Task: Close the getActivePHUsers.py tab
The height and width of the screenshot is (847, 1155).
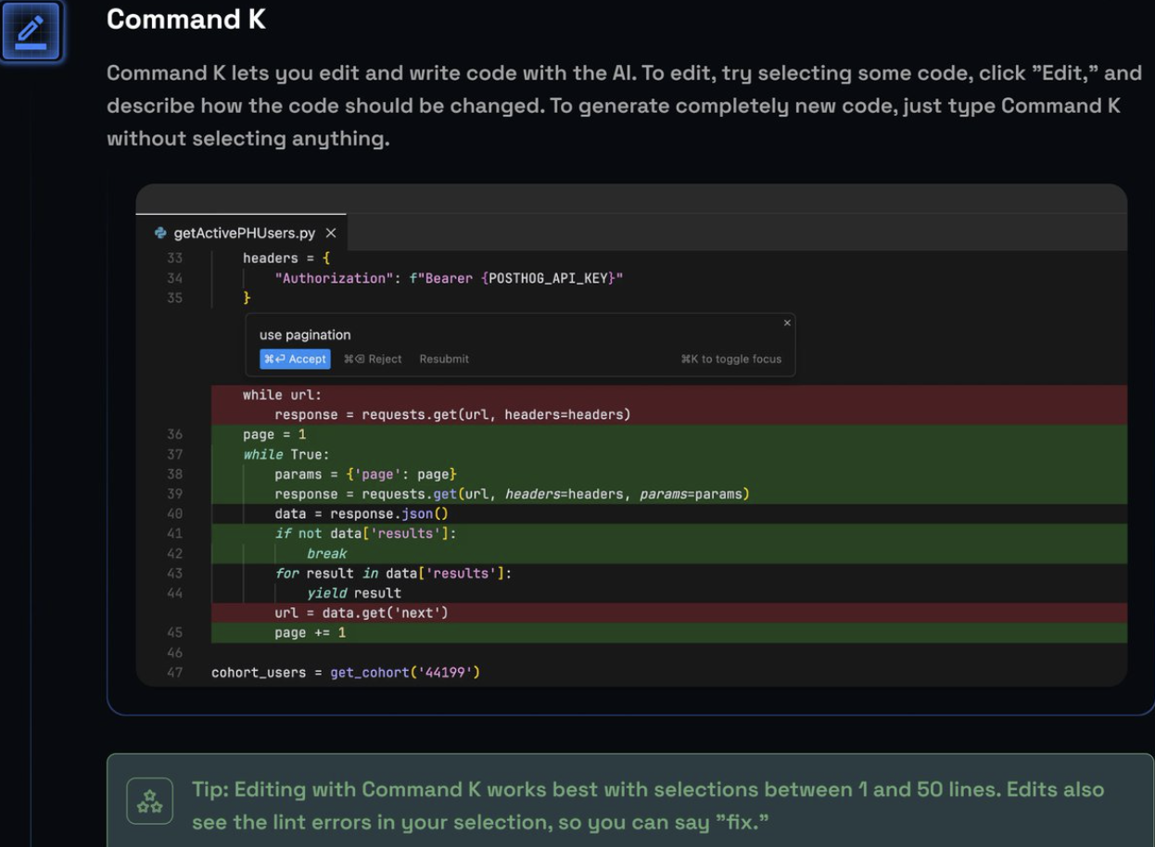Action: coord(331,234)
